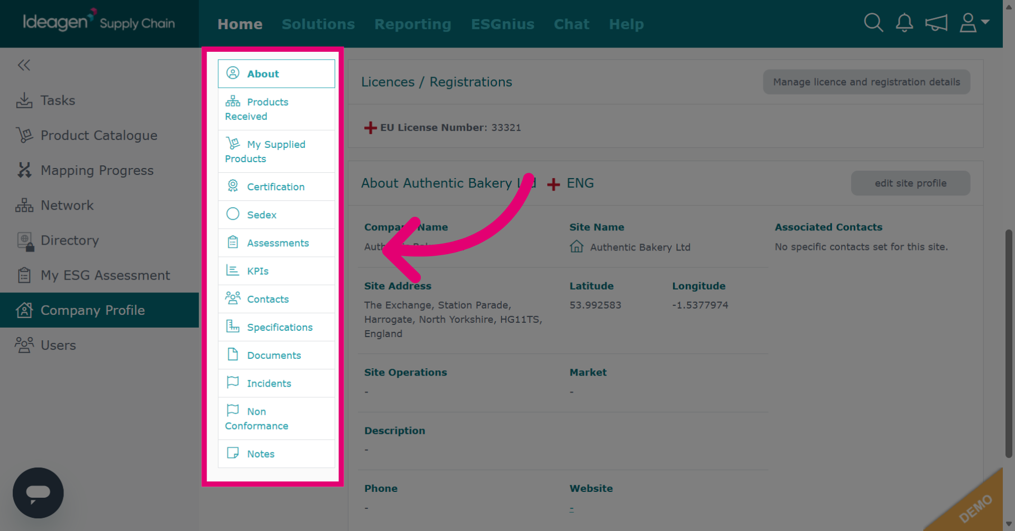This screenshot has width=1015, height=531.
Task: Open KPIs section
Action: pos(276,271)
